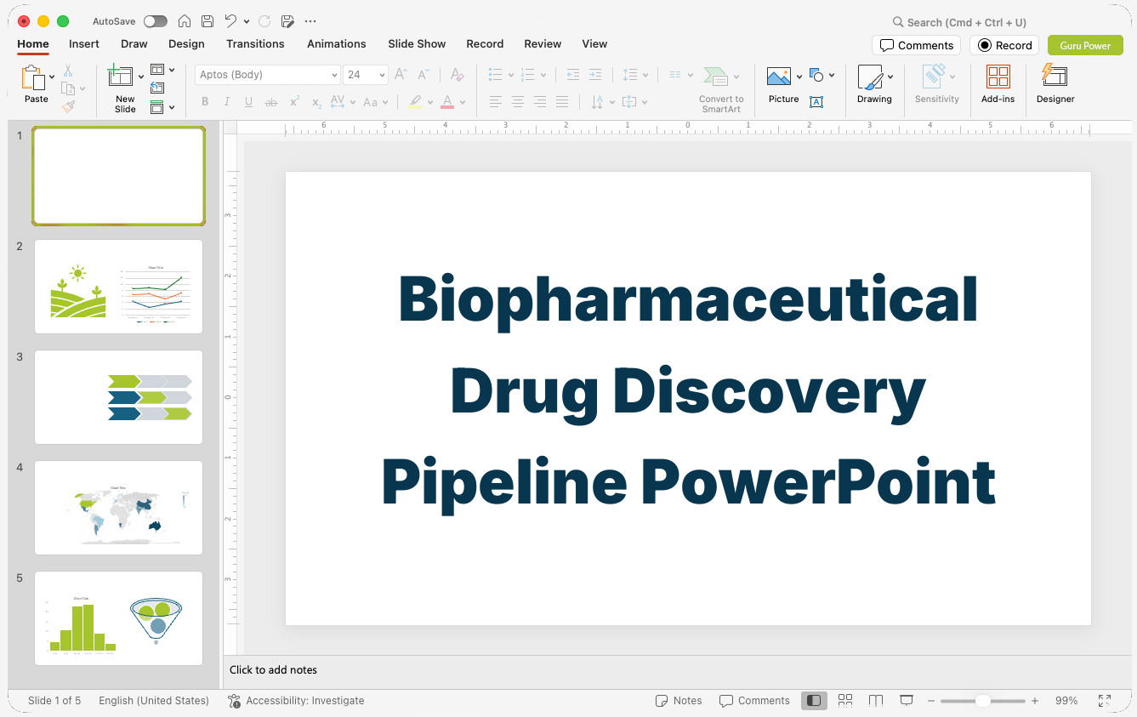This screenshot has height=717, width=1137.
Task: Click the Home icon in title bar
Action: [184, 21]
